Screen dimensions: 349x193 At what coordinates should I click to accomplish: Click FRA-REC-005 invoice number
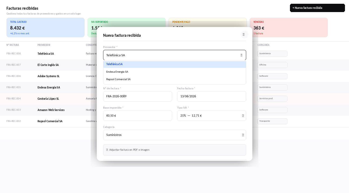click(x=13, y=87)
